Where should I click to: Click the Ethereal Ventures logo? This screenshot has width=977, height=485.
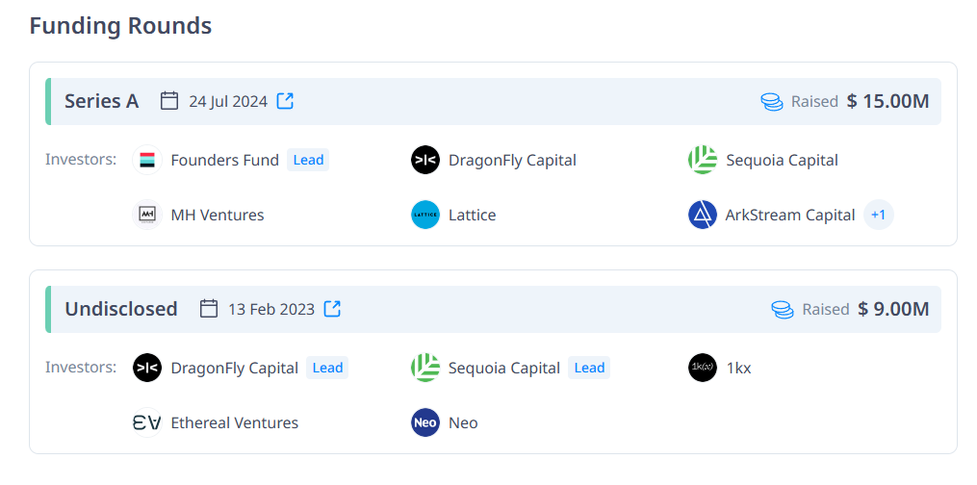(147, 422)
